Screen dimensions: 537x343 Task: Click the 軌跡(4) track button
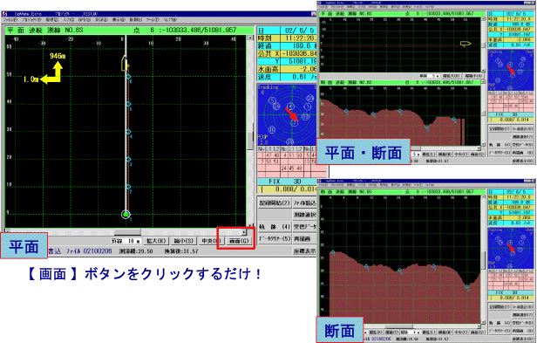[x=275, y=226]
